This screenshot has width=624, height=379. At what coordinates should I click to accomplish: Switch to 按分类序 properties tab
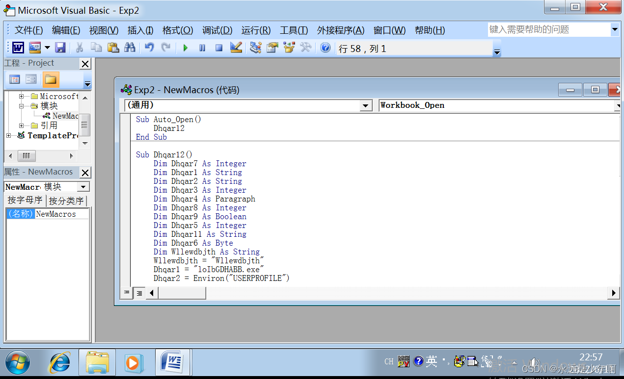(x=67, y=201)
